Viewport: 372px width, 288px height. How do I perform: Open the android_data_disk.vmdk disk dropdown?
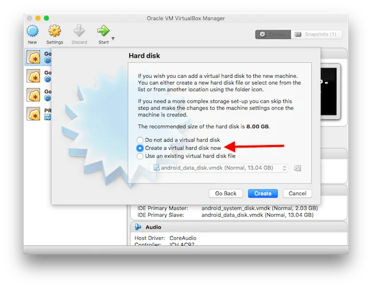tap(219, 168)
